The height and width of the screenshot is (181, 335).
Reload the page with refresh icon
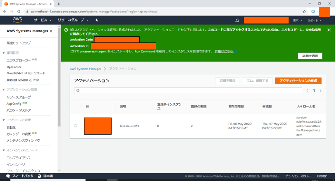pyautogui.click(x=19, y=12)
